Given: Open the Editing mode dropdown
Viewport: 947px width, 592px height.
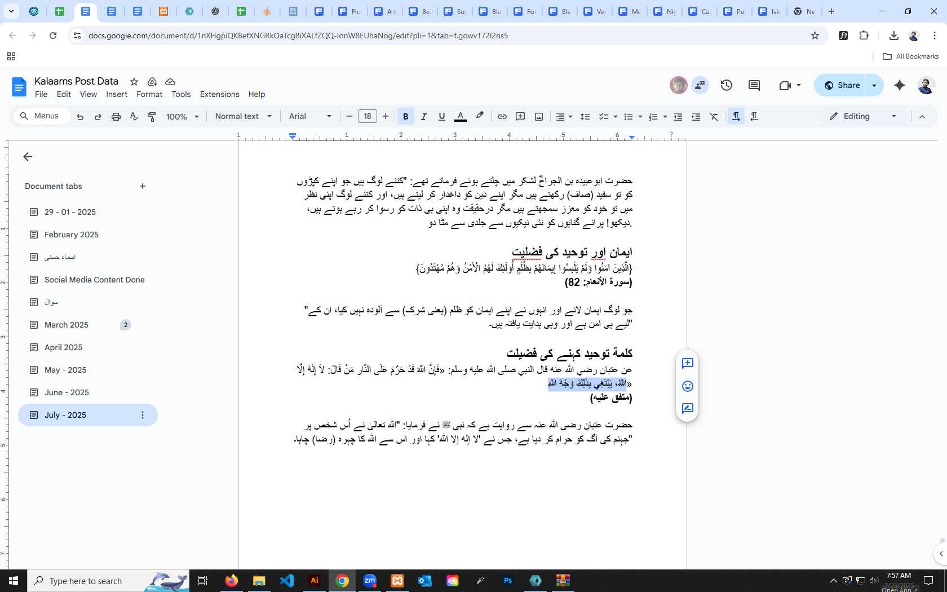Looking at the screenshot, I should (862, 116).
